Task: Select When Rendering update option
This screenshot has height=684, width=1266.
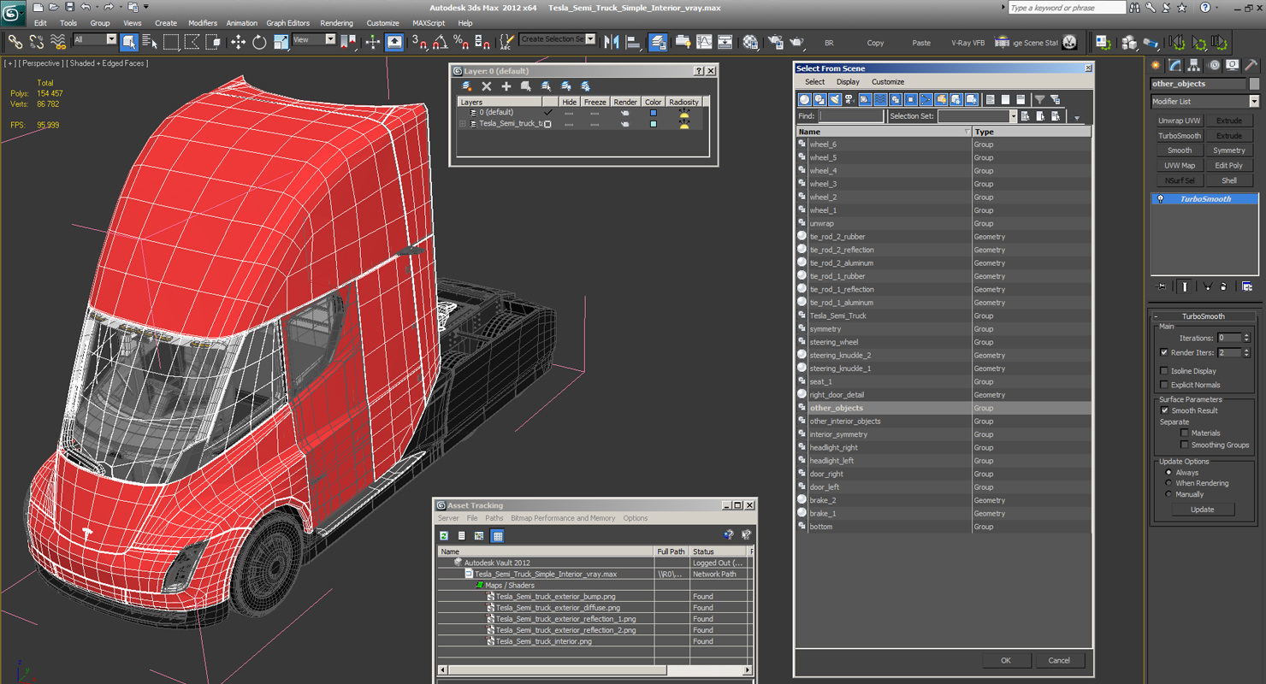Action: click(x=1168, y=483)
